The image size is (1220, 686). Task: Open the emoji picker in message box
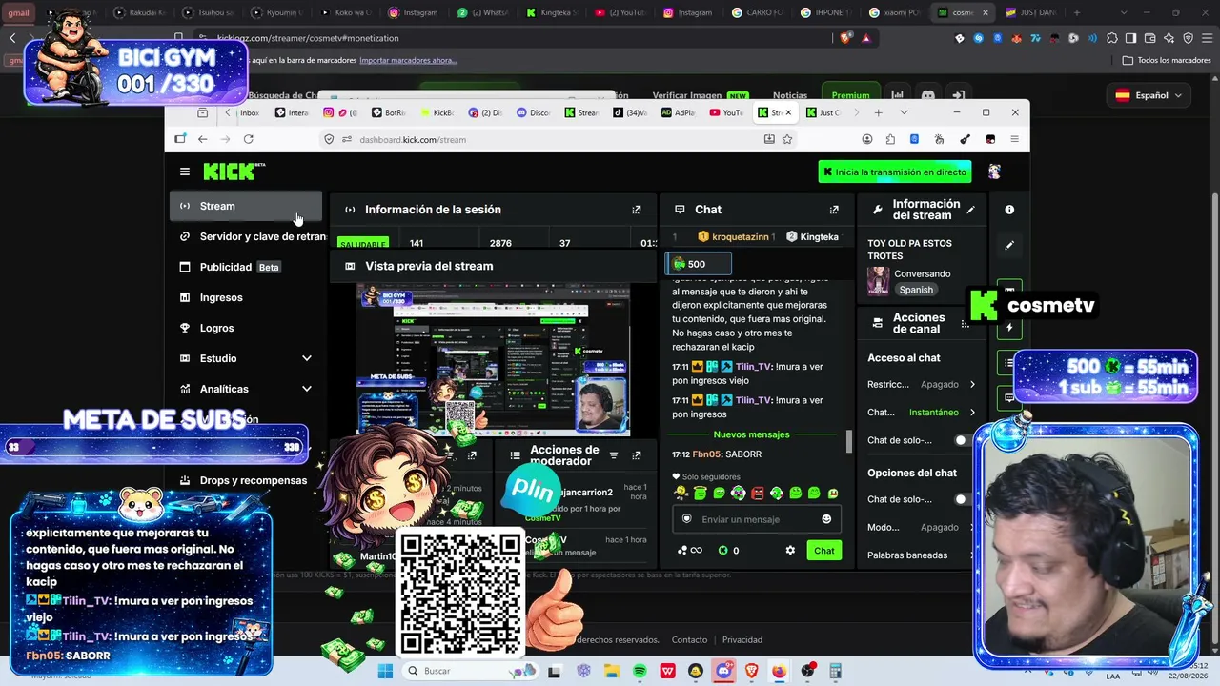coord(826,519)
